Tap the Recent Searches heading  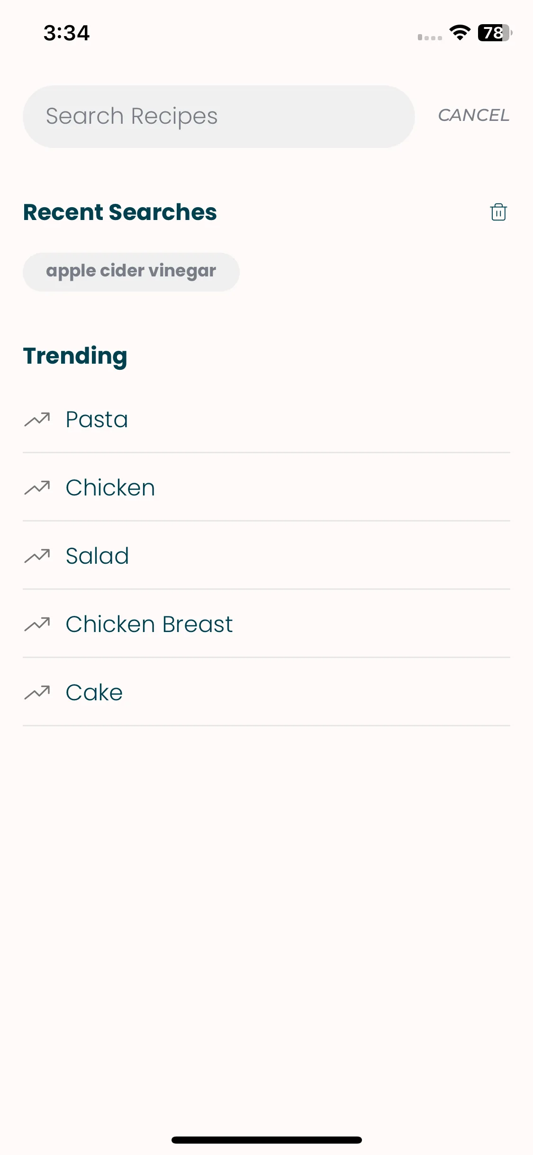120,212
